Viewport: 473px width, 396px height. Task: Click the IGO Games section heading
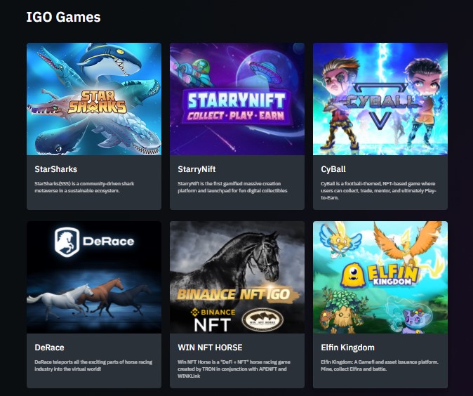[63, 17]
